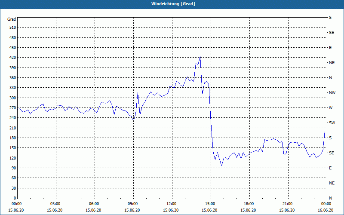Screen dimensions: 344x215
Task: Click the wind direction peak near 420 degrees
Action: [x=200, y=57]
